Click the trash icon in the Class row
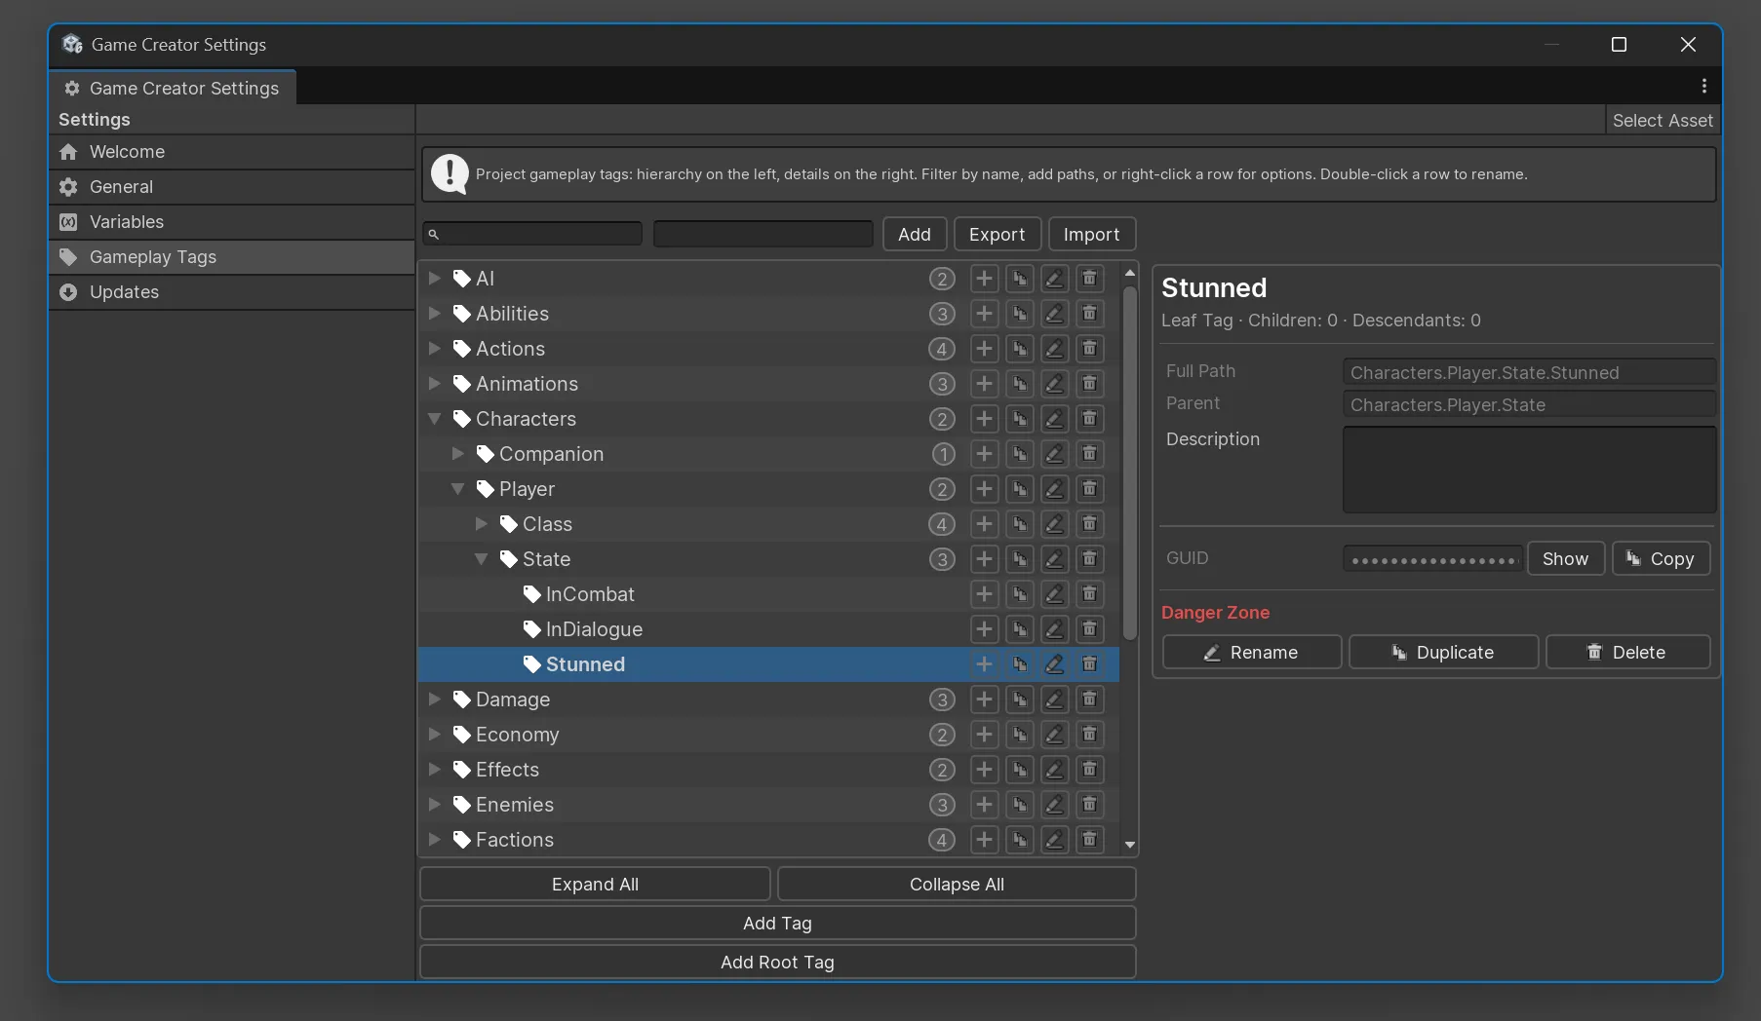This screenshot has width=1761, height=1021. (x=1089, y=524)
